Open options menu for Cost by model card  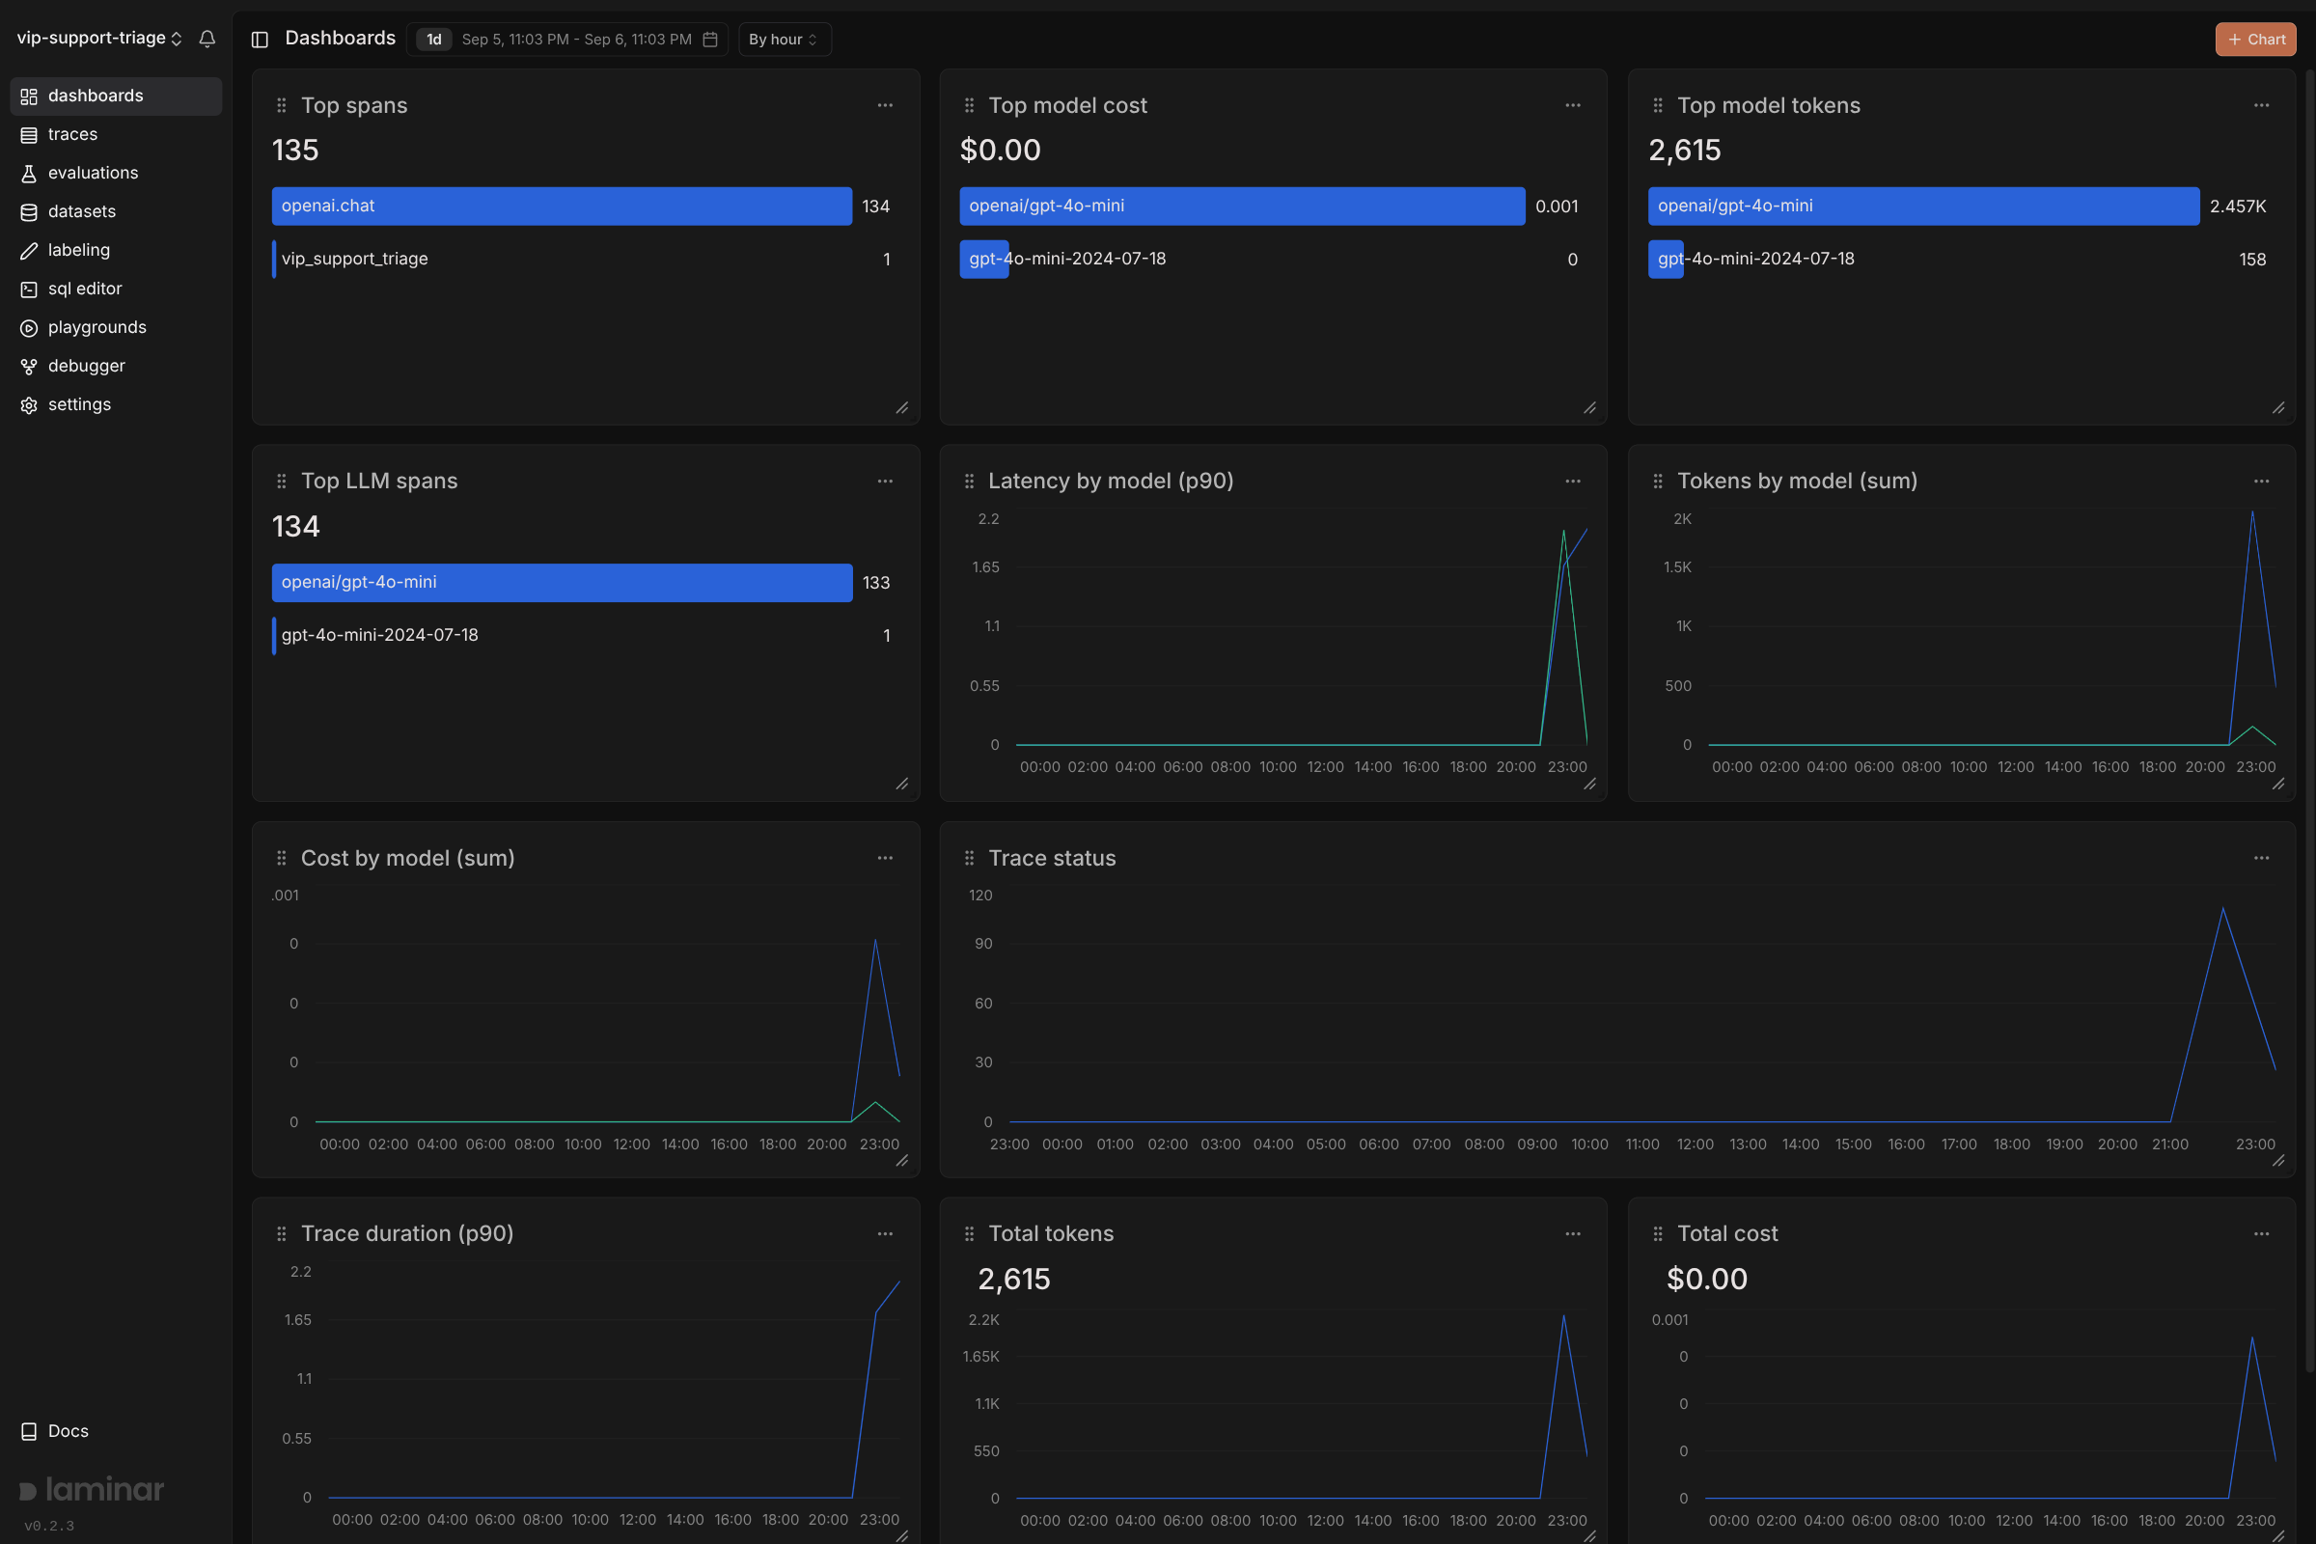tap(885, 858)
